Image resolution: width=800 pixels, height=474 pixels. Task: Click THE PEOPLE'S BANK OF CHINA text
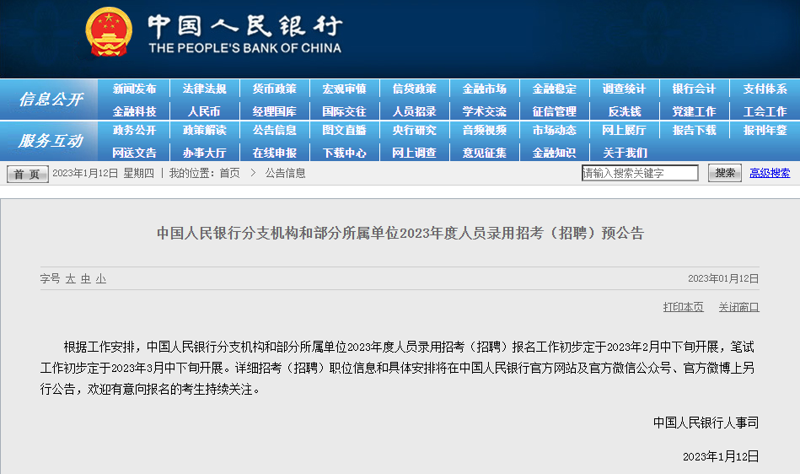coord(245,48)
